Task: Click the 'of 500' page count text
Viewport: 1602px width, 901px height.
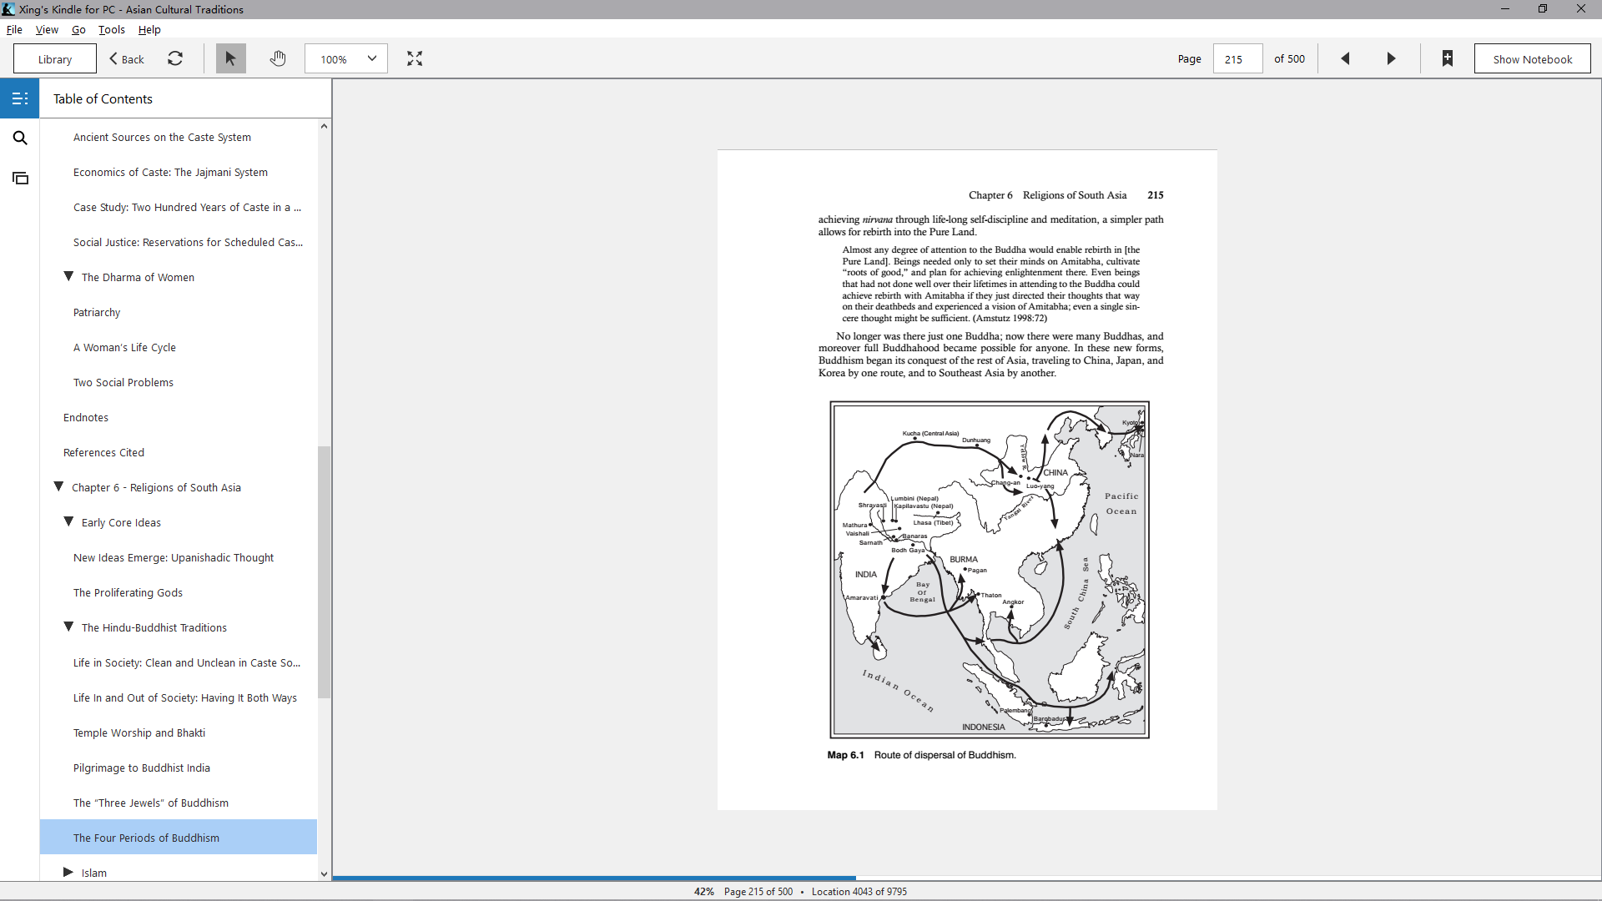Action: [1289, 59]
